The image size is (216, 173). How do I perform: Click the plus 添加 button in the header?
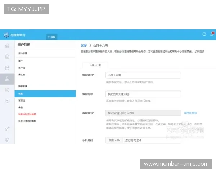pyautogui.click(x=51, y=37)
